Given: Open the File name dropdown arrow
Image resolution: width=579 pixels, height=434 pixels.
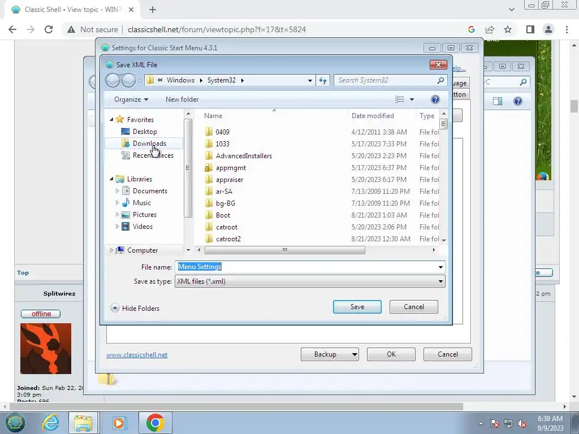Looking at the screenshot, I should [440, 267].
